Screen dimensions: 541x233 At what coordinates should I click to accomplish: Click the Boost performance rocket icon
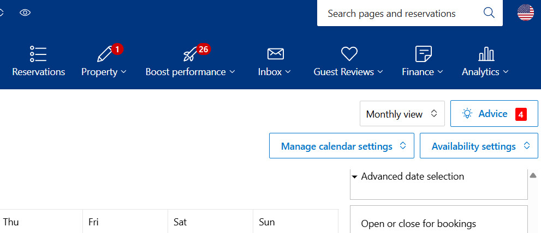(190, 54)
